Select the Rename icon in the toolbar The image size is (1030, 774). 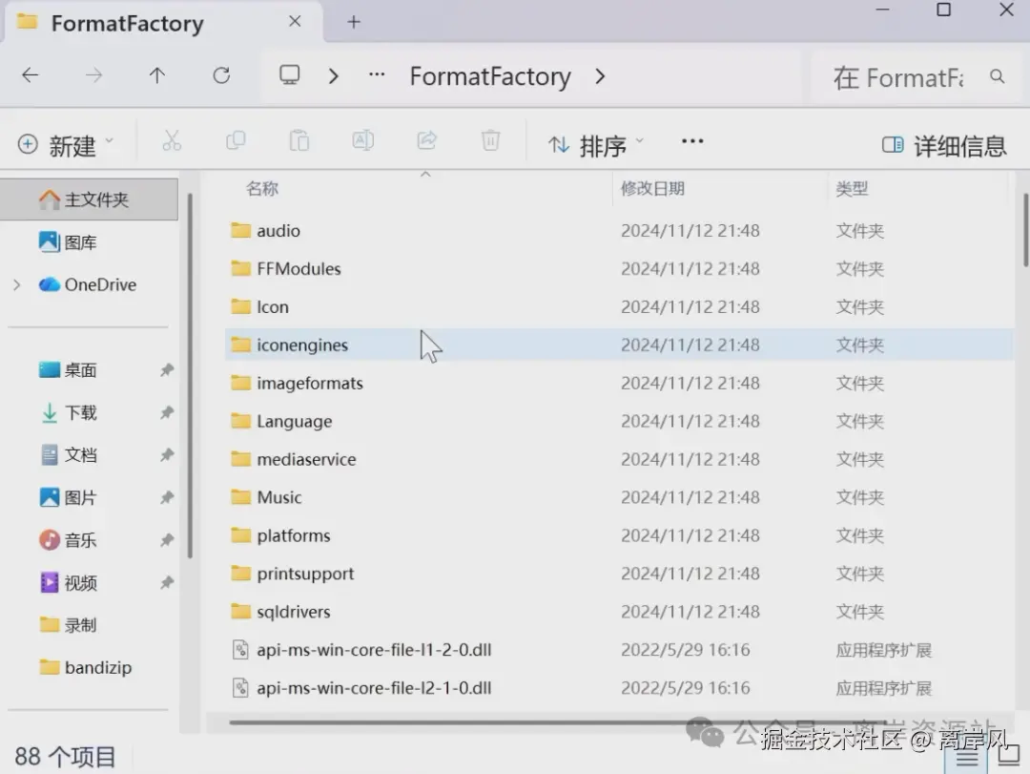pyautogui.click(x=362, y=140)
